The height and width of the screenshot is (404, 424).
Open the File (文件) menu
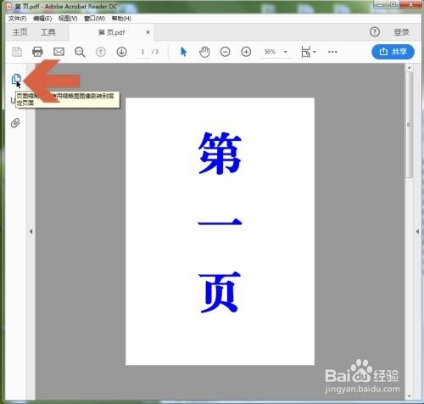[18, 19]
